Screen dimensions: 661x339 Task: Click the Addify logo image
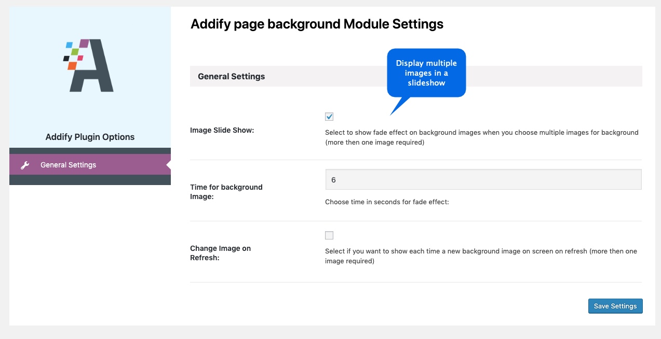(x=89, y=65)
